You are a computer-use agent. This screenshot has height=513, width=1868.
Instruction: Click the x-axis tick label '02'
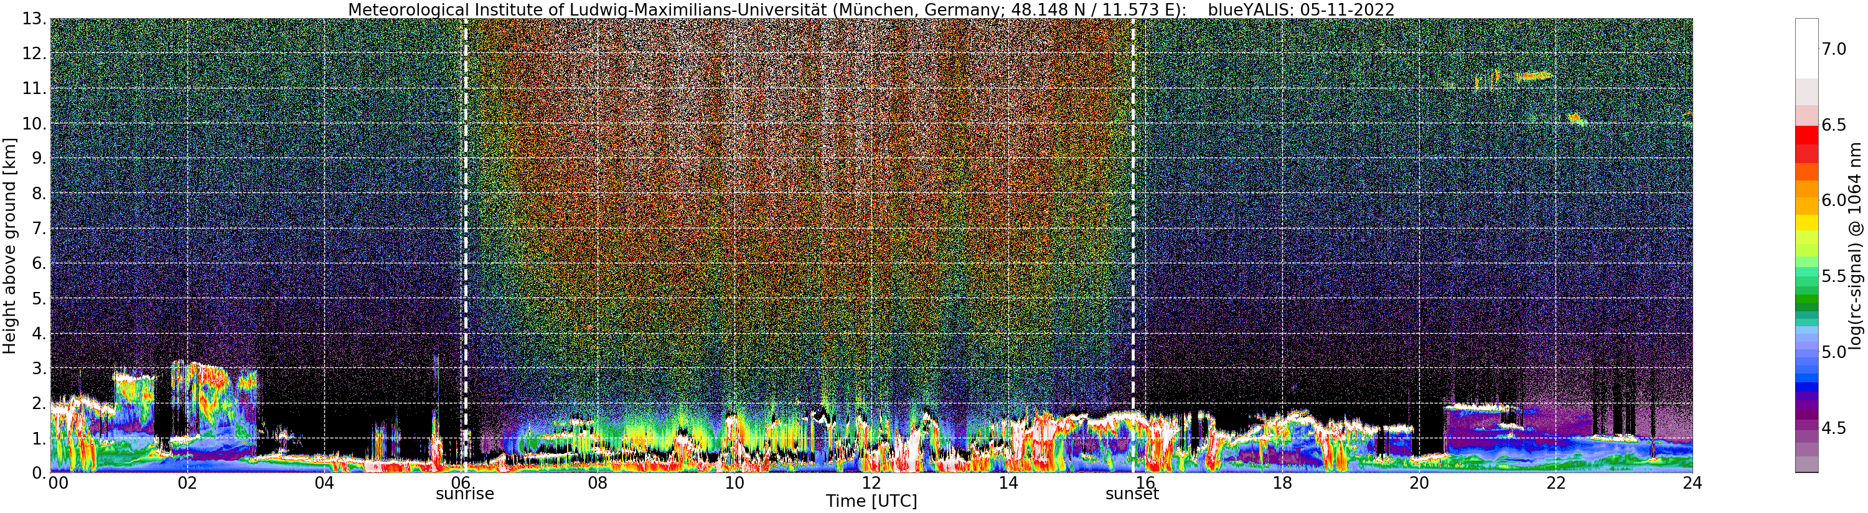point(187,482)
